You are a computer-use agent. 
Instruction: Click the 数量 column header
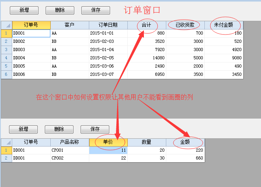pos(147,142)
